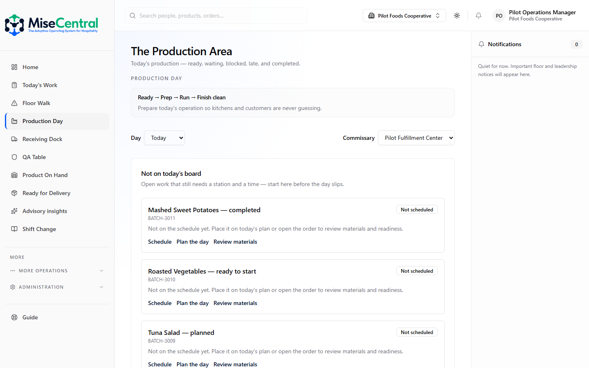
Task: Review materials for Mashed Sweet Potatoes
Action: click(235, 242)
